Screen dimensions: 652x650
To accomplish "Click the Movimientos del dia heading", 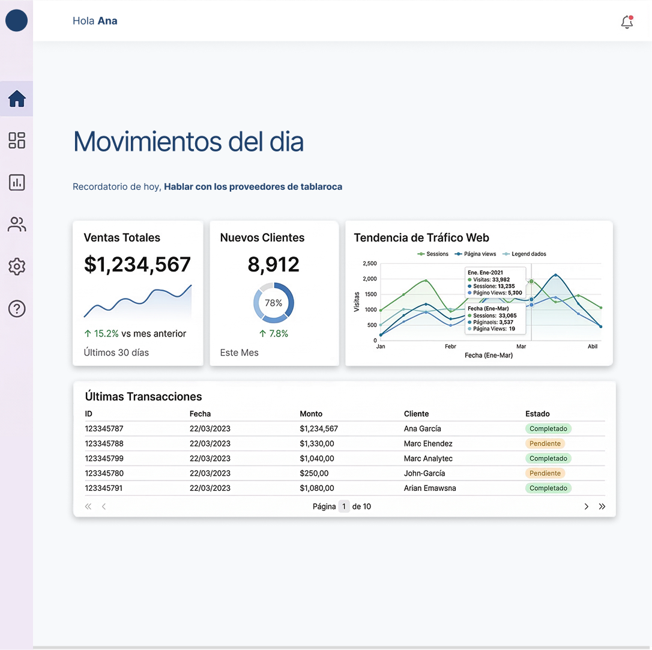I will click(189, 142).
